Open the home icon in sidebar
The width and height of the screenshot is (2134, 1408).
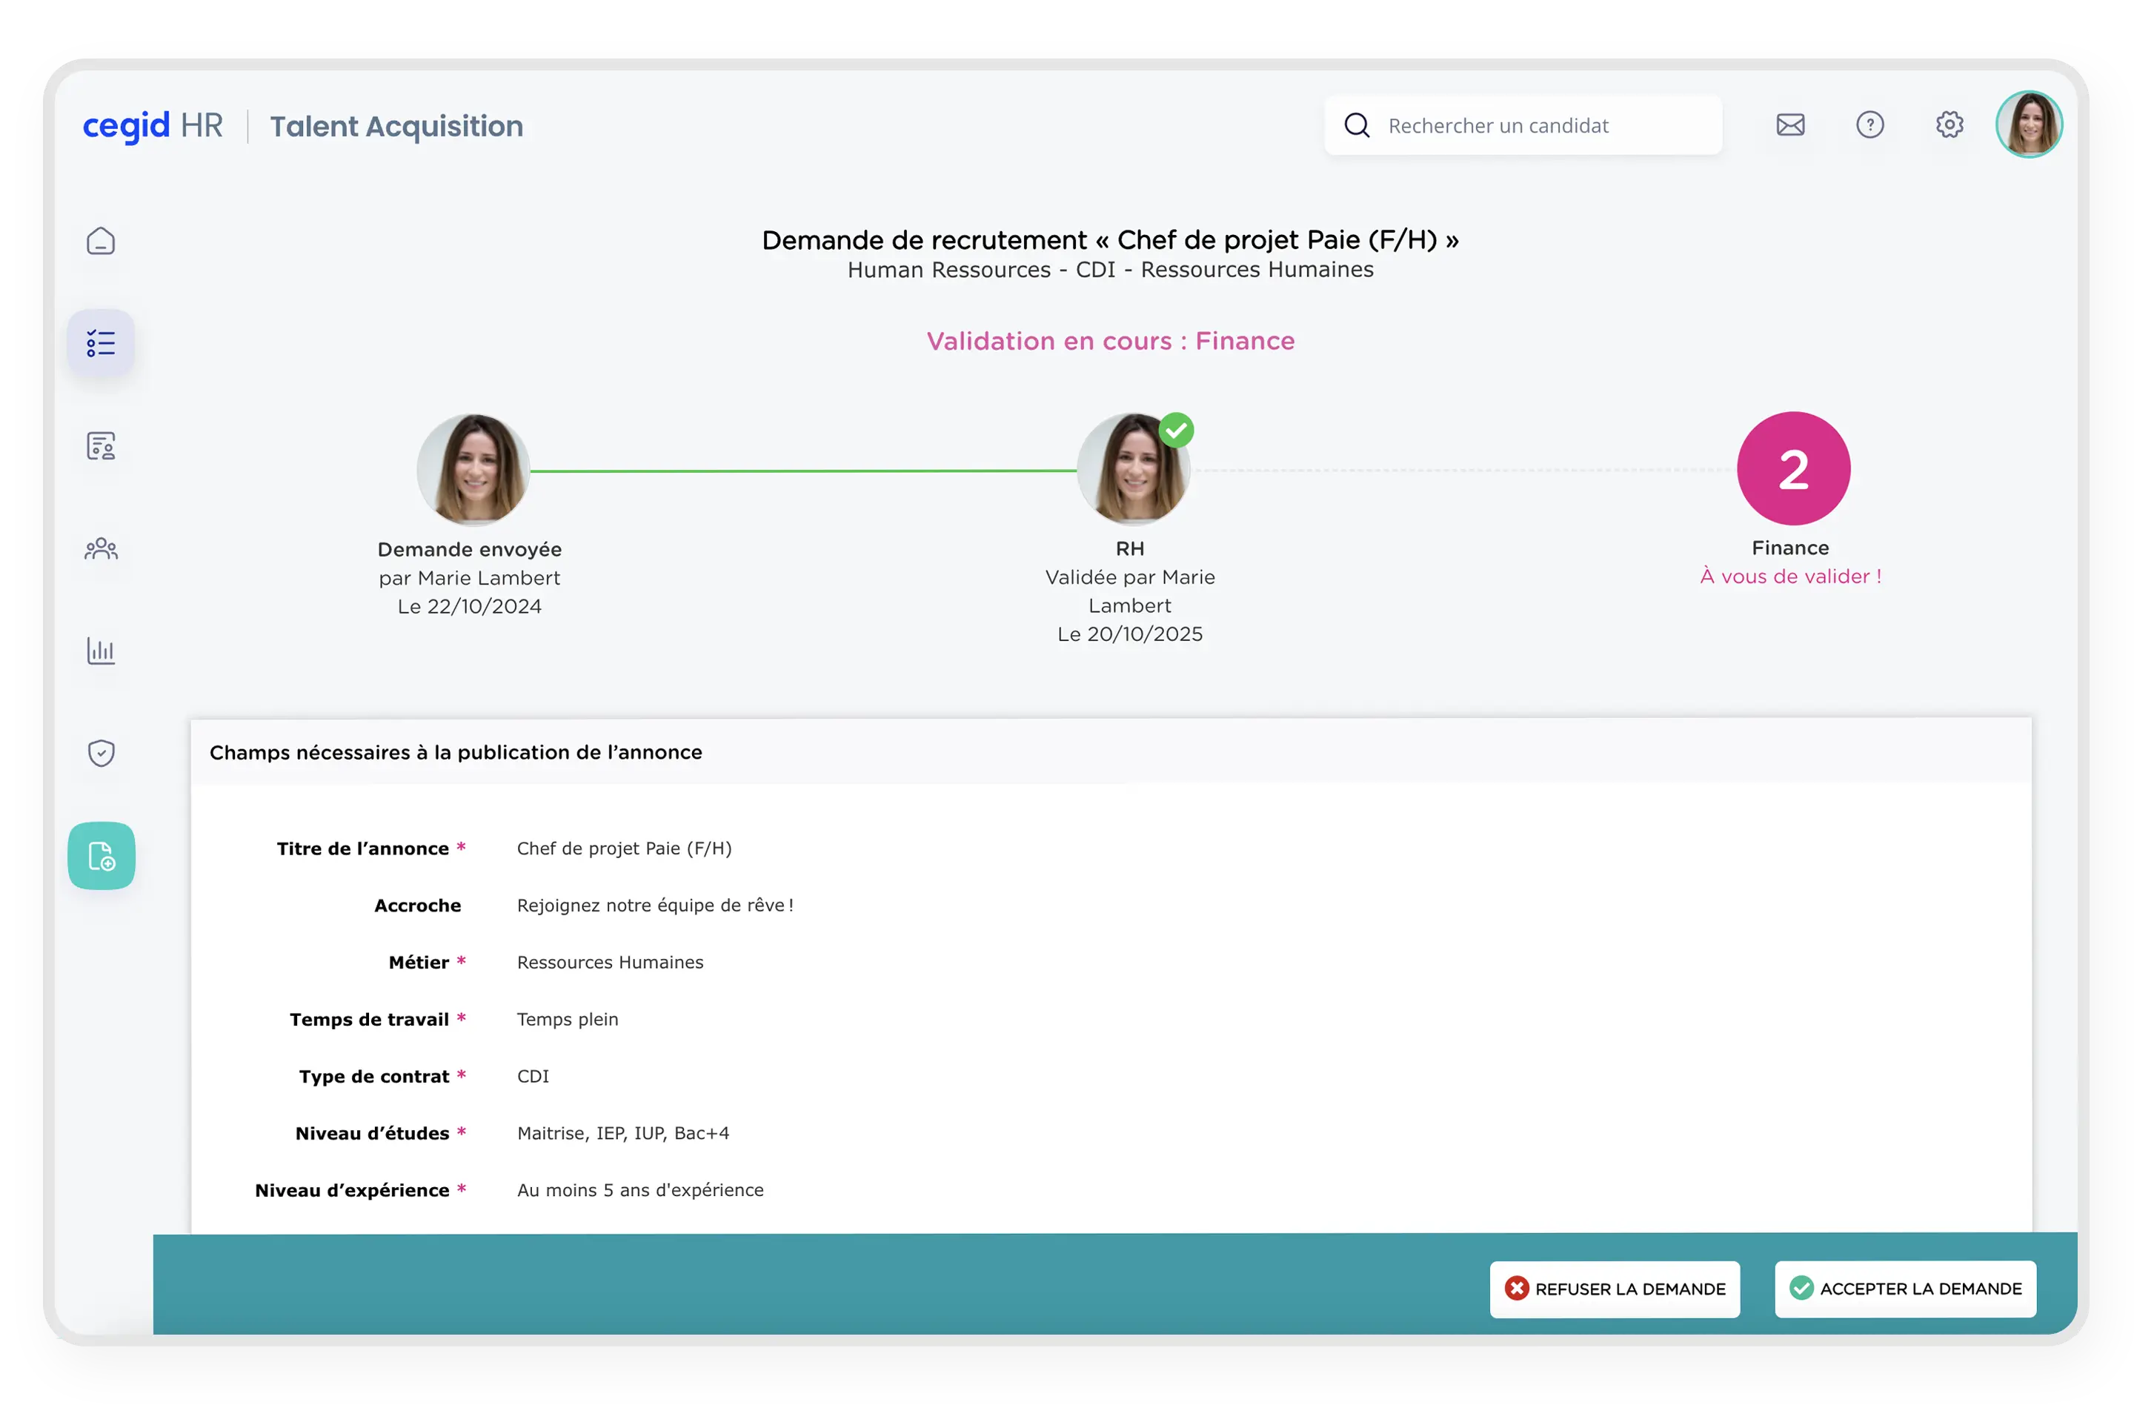(101, 241)
